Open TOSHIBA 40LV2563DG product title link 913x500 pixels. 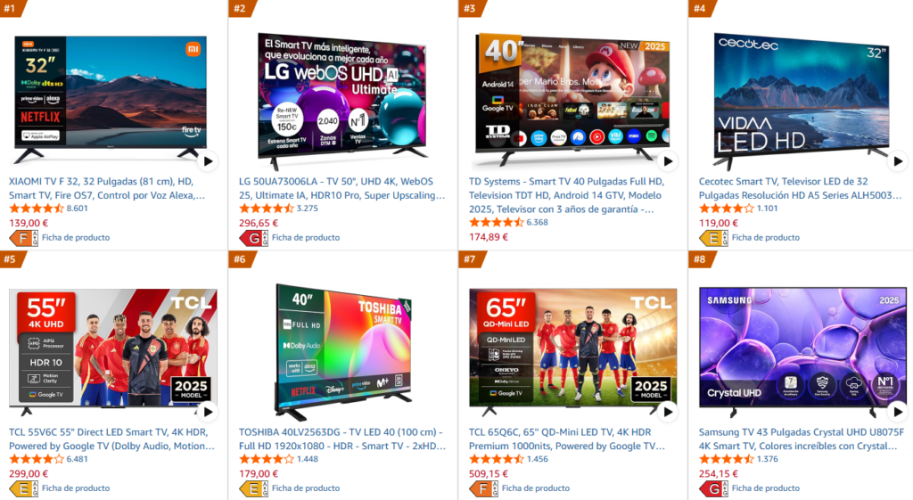(x=341, y=439)
